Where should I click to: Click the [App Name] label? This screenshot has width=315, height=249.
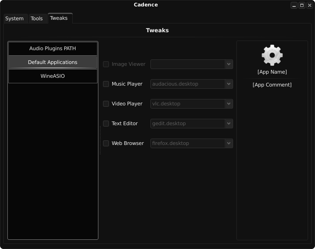pyautogui.click(x=272, y=72)
